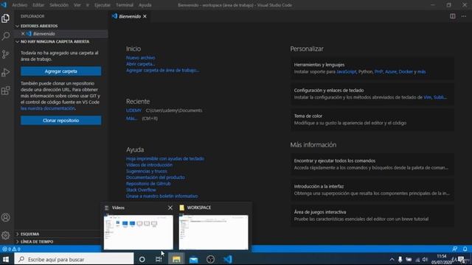472x265 pixels.
Task: Open the OBS-style round taskbar icon
Action: coord(210,259)
